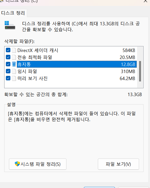Uncheck the 전송 최적화 파일 checkbox
The height and width of the screenshot is (188, 150).
8,57
